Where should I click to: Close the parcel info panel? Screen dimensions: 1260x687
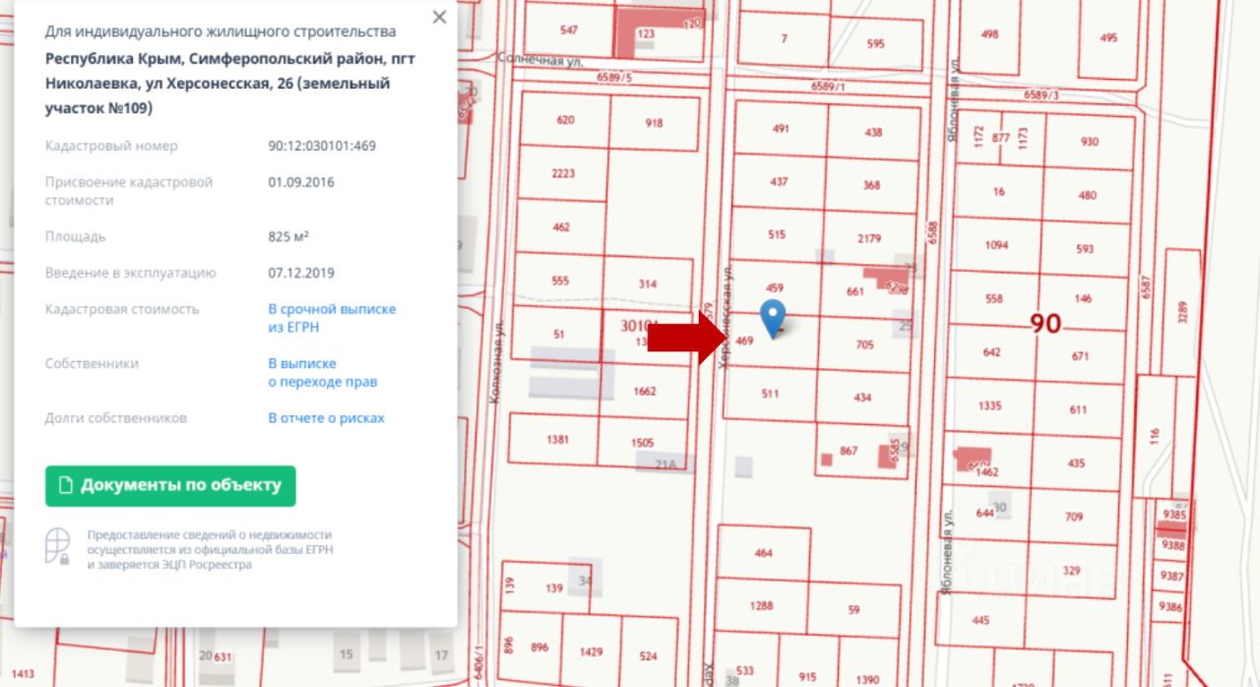tap(439, 17)
